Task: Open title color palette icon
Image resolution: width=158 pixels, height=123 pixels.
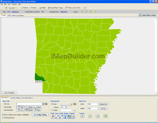Action: [x=46, y=104]
